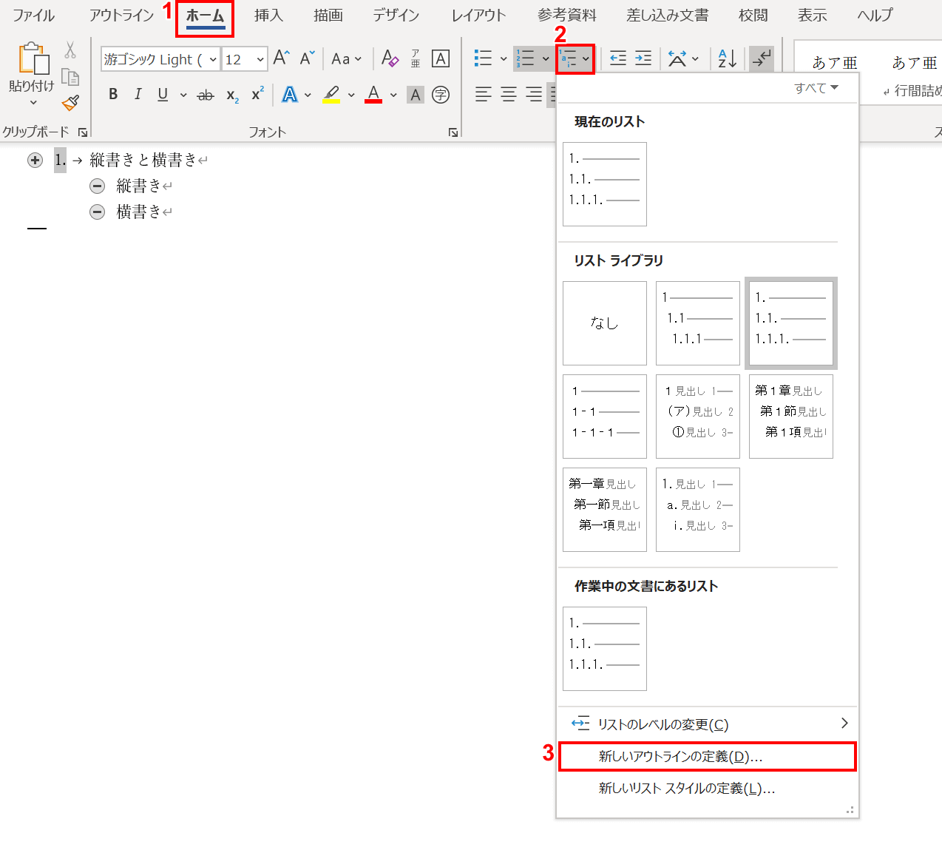Apply text effects glowing A
This screenshot has width=942, height=853.
(x=290, y=95)
